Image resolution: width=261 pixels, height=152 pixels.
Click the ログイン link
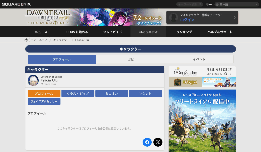pos(187,20)
